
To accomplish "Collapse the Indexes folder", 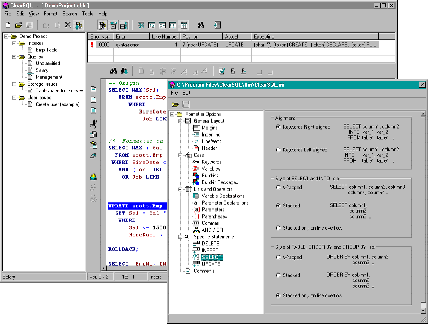I will pyautogui.click(x=14, y=43).
